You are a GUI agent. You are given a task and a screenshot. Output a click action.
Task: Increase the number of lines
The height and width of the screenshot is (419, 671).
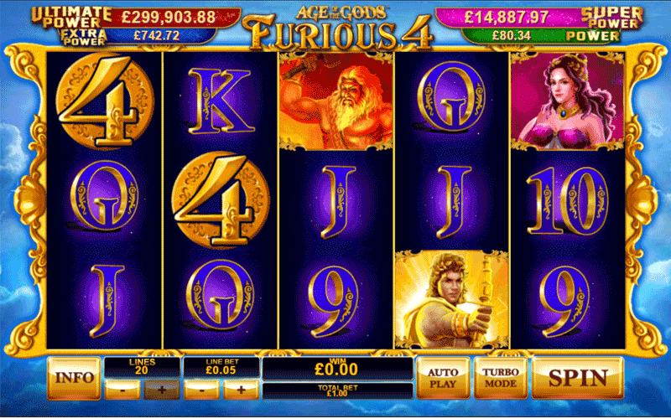[x=162, y=390]
